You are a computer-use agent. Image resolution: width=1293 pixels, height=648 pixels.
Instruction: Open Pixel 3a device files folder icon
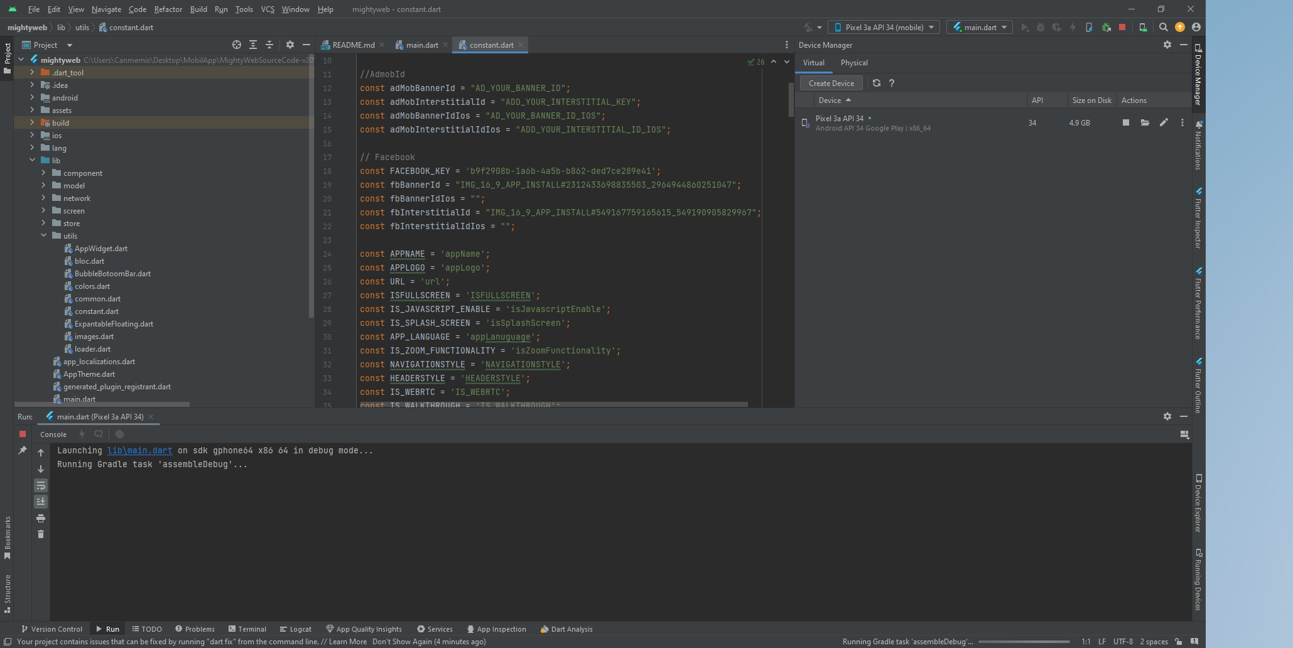1145,122
